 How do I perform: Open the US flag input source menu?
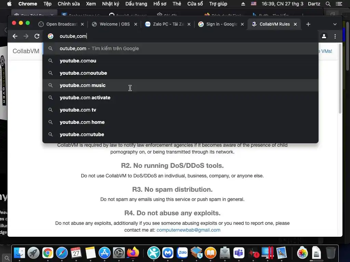point(254,4)
